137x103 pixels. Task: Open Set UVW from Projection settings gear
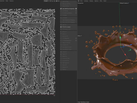tap(76, 9)
